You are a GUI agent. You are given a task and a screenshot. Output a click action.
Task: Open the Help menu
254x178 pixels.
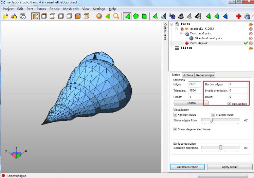coord(112,9)
